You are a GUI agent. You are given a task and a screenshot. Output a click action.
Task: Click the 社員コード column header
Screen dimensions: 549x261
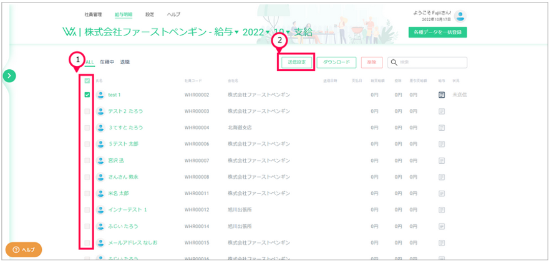pyautogui.click(x=193, y=81)
